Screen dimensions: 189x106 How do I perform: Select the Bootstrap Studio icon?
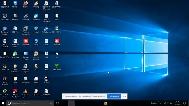(5, 31)
